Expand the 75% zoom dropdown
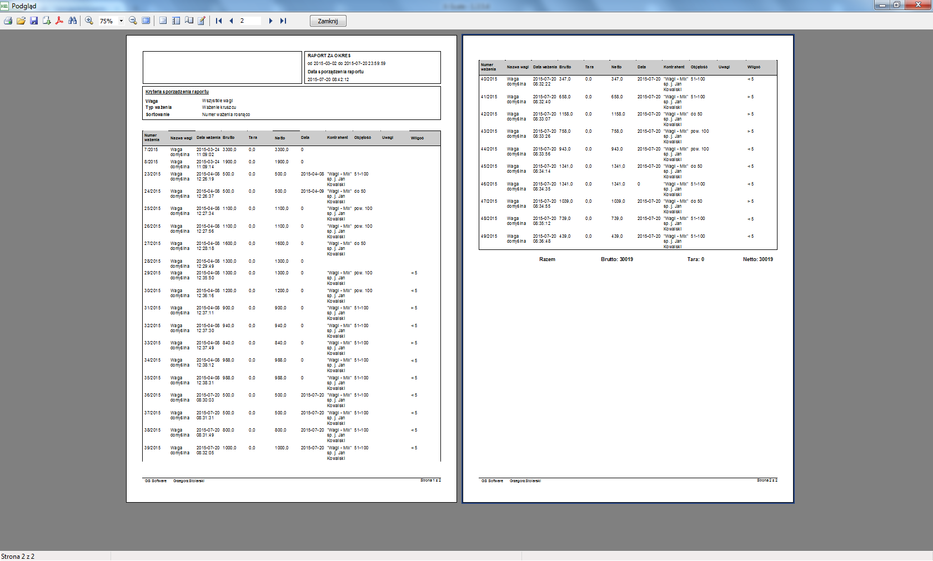Image resolution: width=933 pixels, height=561 pixels. click(x=121, y=21)
